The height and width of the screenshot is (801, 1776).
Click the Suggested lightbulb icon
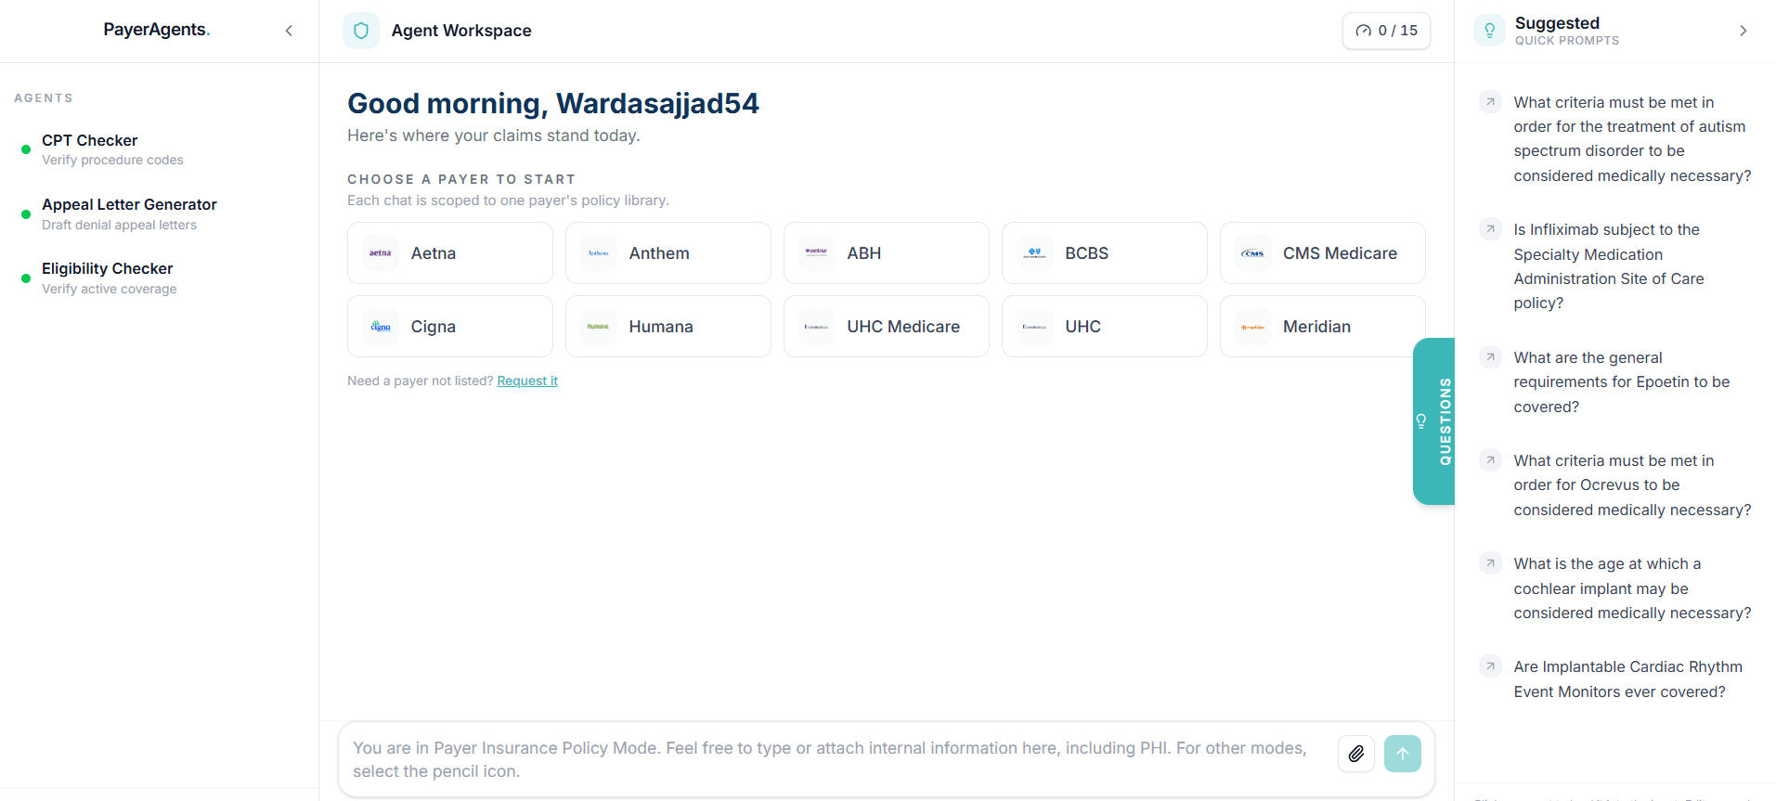click(1489, 31)
